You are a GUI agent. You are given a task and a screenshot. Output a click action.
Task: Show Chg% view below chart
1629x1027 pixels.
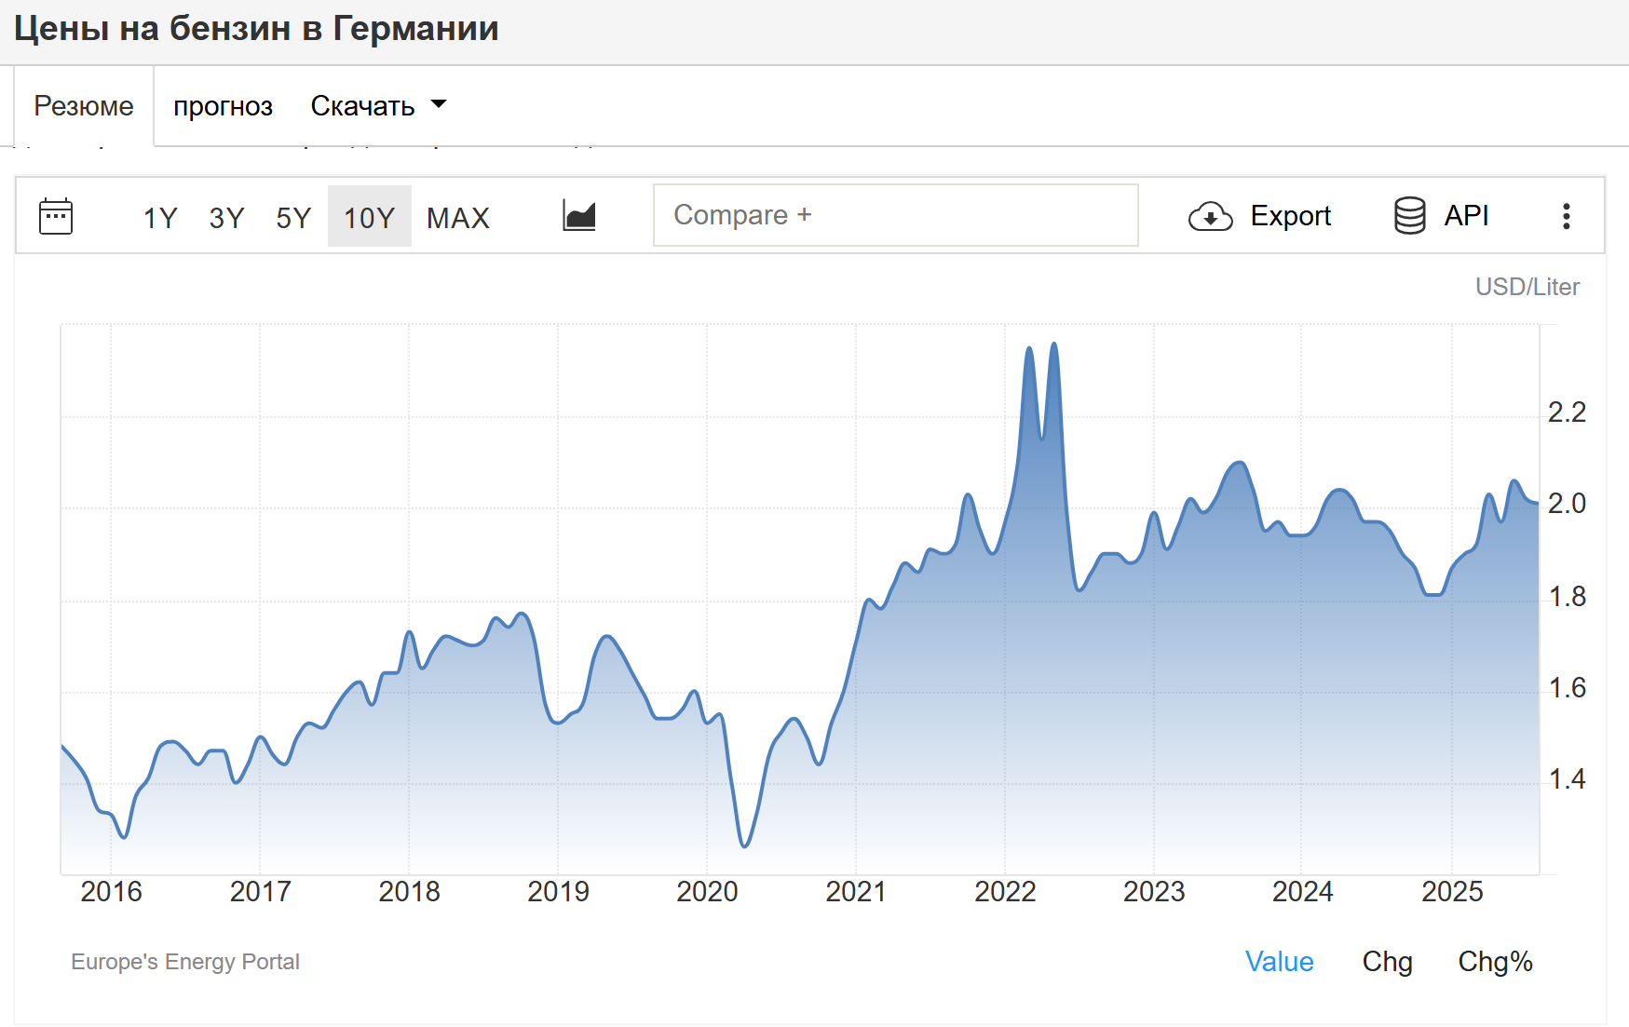pyautogui.click(x=1495, y=962)
